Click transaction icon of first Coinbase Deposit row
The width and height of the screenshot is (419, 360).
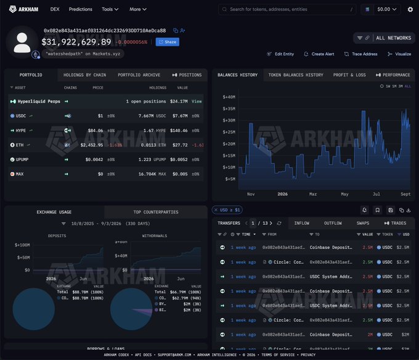222,248
